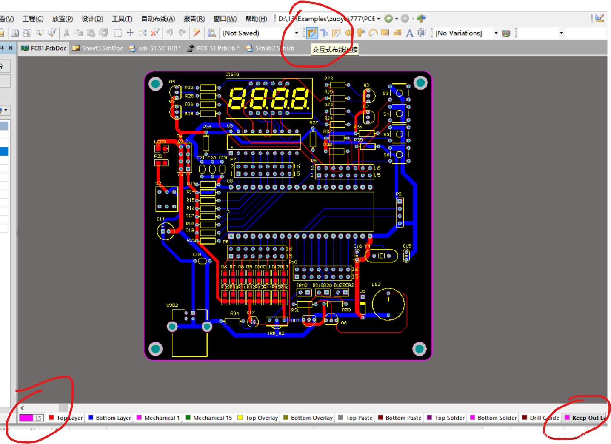Open the (Not Saved) dropdown
611x444 pixels.
[x=297, y=33]
